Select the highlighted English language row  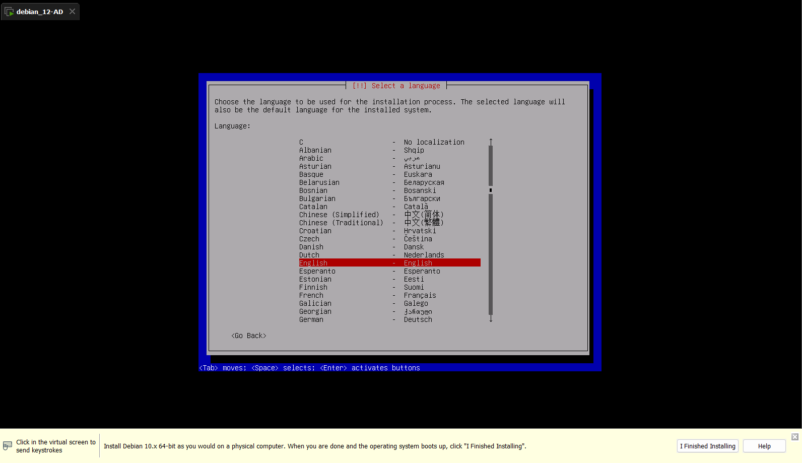click(x=389, y=263)
